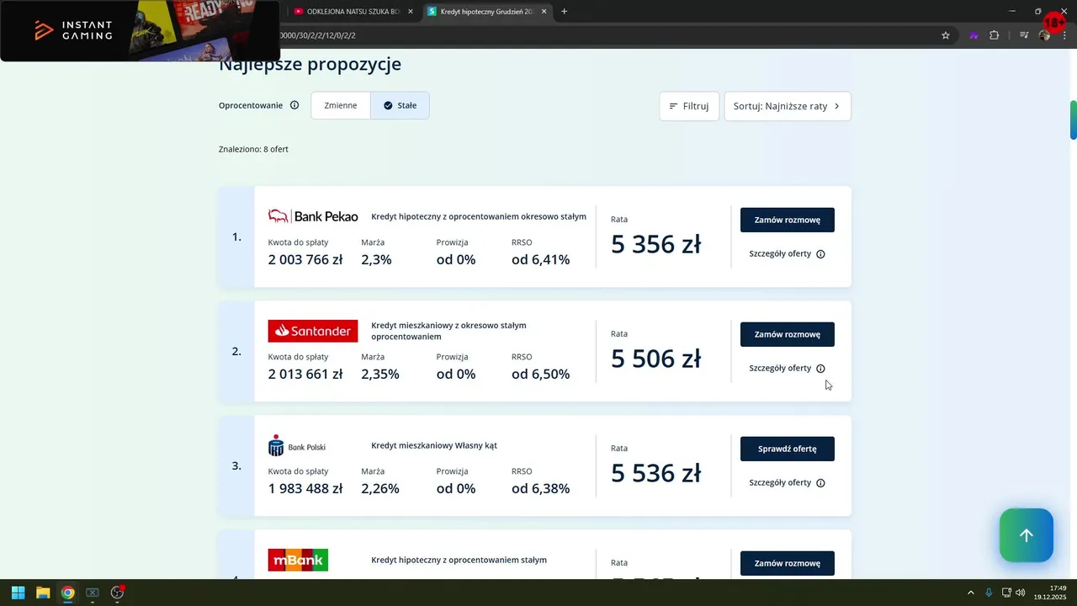Click RRSO value od 6,38%
The image size is (1077, 606).
click(540, 489)
